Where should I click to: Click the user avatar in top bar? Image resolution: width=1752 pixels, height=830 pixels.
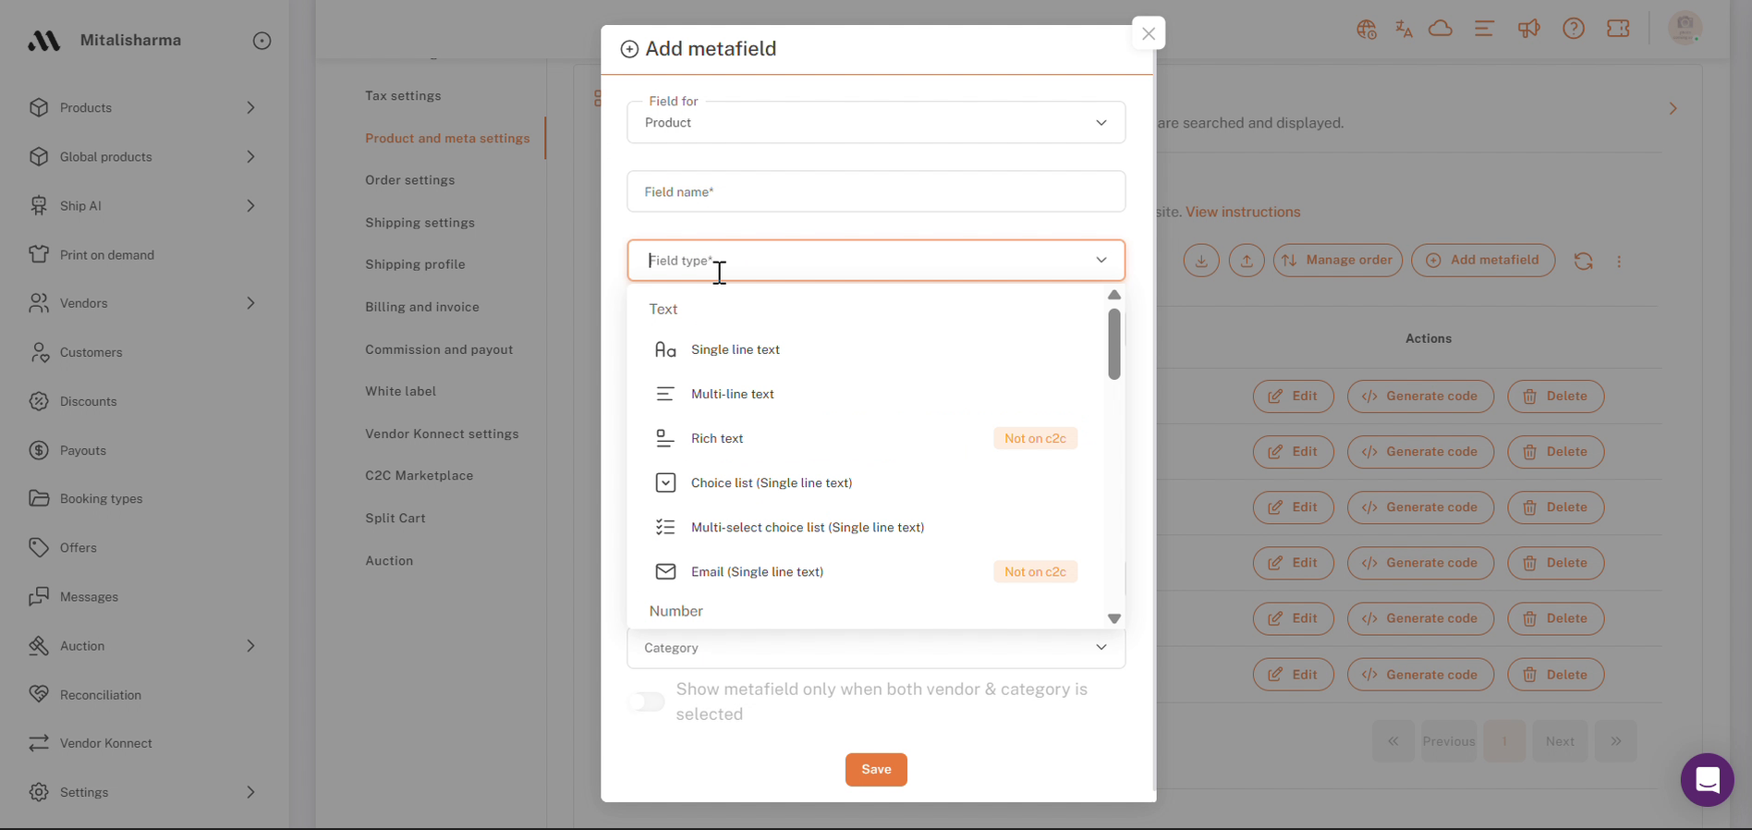(1685, 27)
